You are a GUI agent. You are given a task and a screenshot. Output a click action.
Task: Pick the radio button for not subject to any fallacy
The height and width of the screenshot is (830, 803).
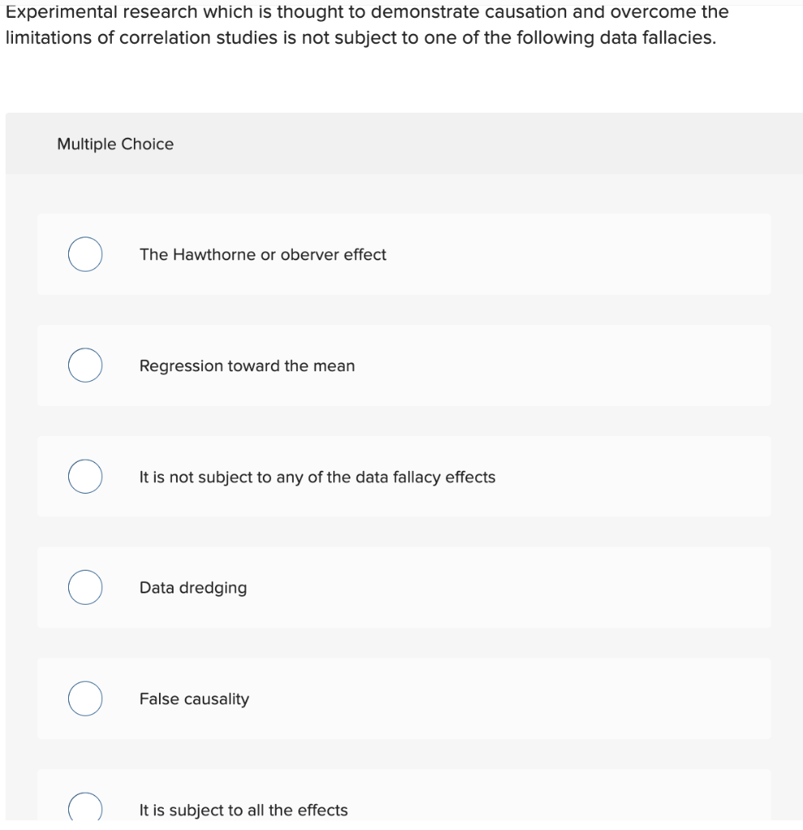click(85, 477)
